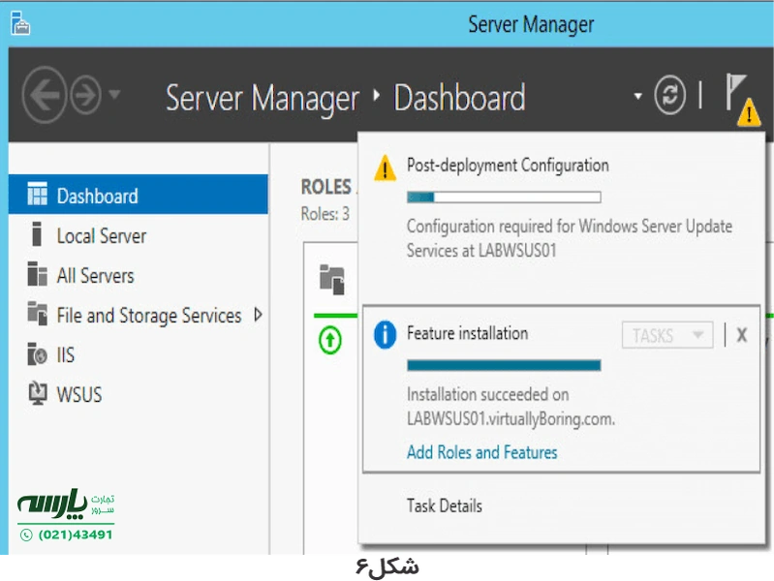The image size is (774, 581).
Task: Open All Servers page
Action: pyautogui.click(x=95, y=275)
